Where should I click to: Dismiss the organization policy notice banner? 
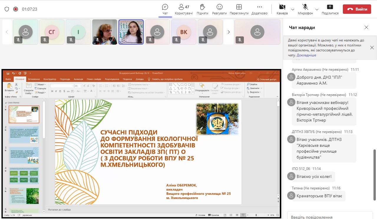coord(372,48)
